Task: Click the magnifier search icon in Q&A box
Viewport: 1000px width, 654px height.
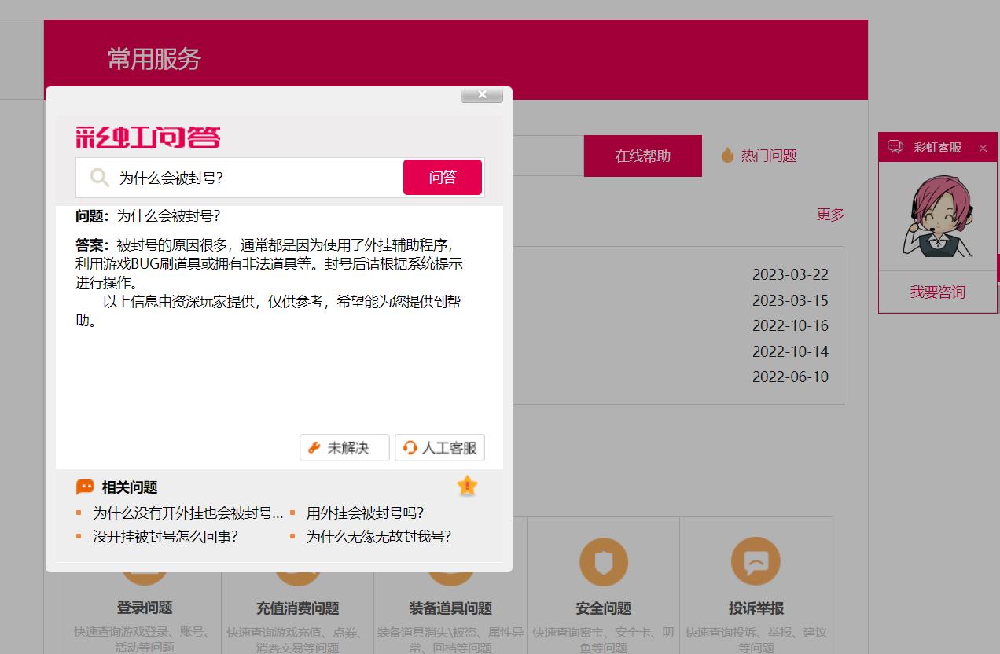Action: pos(99,178)
